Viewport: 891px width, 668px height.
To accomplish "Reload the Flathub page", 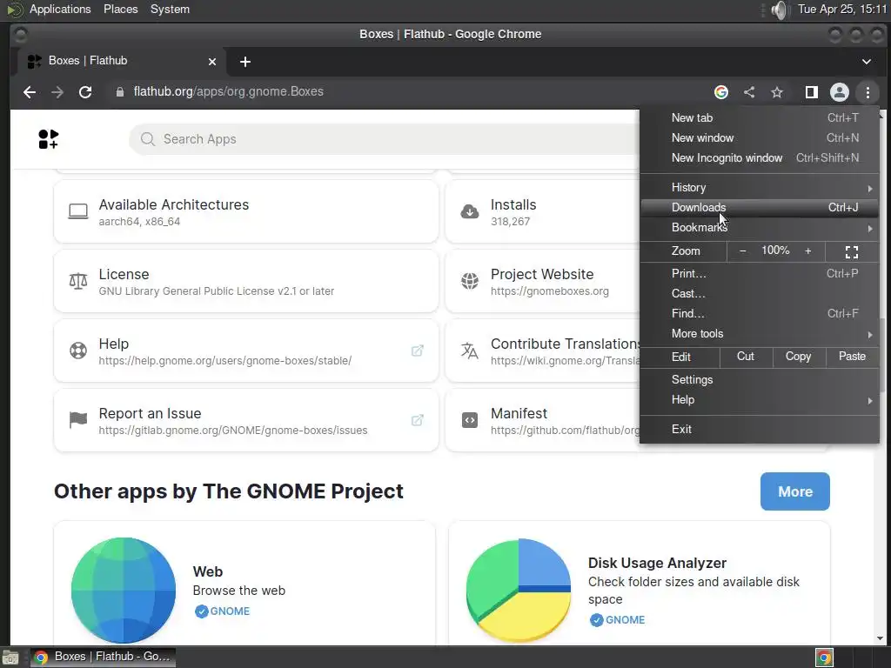I will (85, 92).
